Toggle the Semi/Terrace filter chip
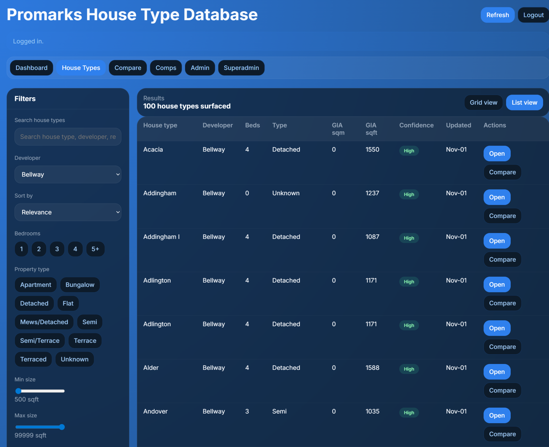 click(40, 340)
